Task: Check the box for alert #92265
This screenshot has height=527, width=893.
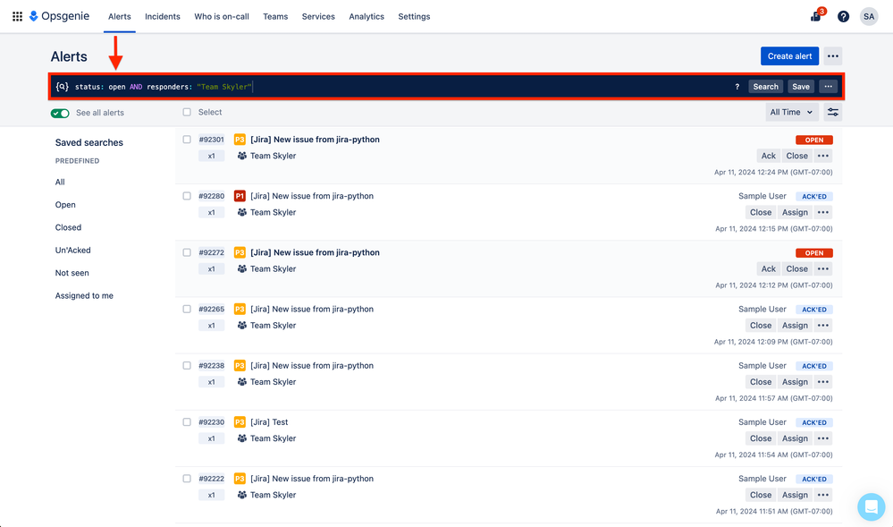Action: (x=187, y=309)
